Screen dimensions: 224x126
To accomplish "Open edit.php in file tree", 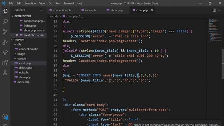I will pyautogui.click(x=24, y=72).
